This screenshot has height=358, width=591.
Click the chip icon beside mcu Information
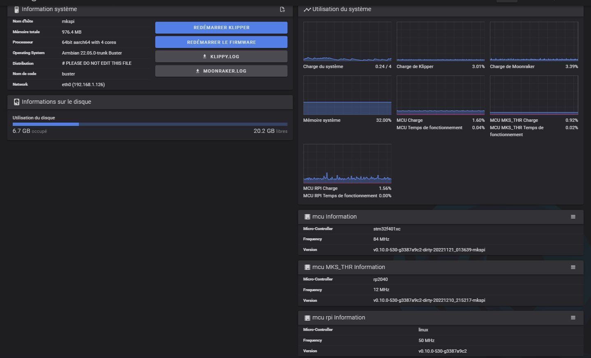(x=307, y=217)
